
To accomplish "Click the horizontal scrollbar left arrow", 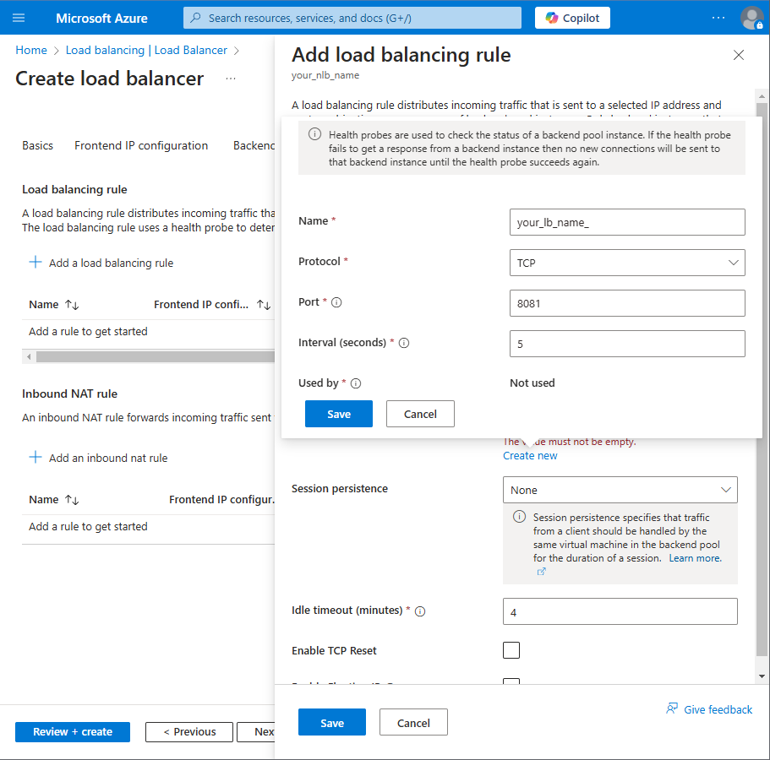I will tap(29, 356).
